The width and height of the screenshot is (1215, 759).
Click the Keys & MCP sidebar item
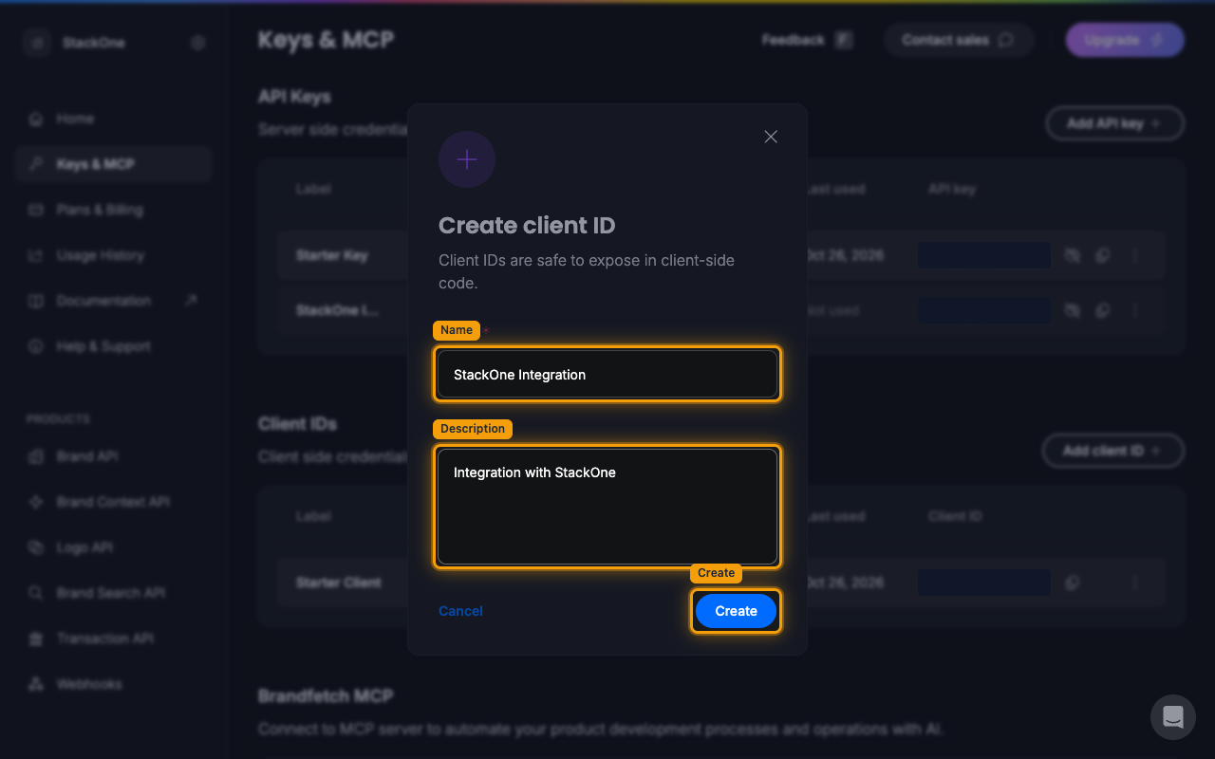tap(113, 164)
